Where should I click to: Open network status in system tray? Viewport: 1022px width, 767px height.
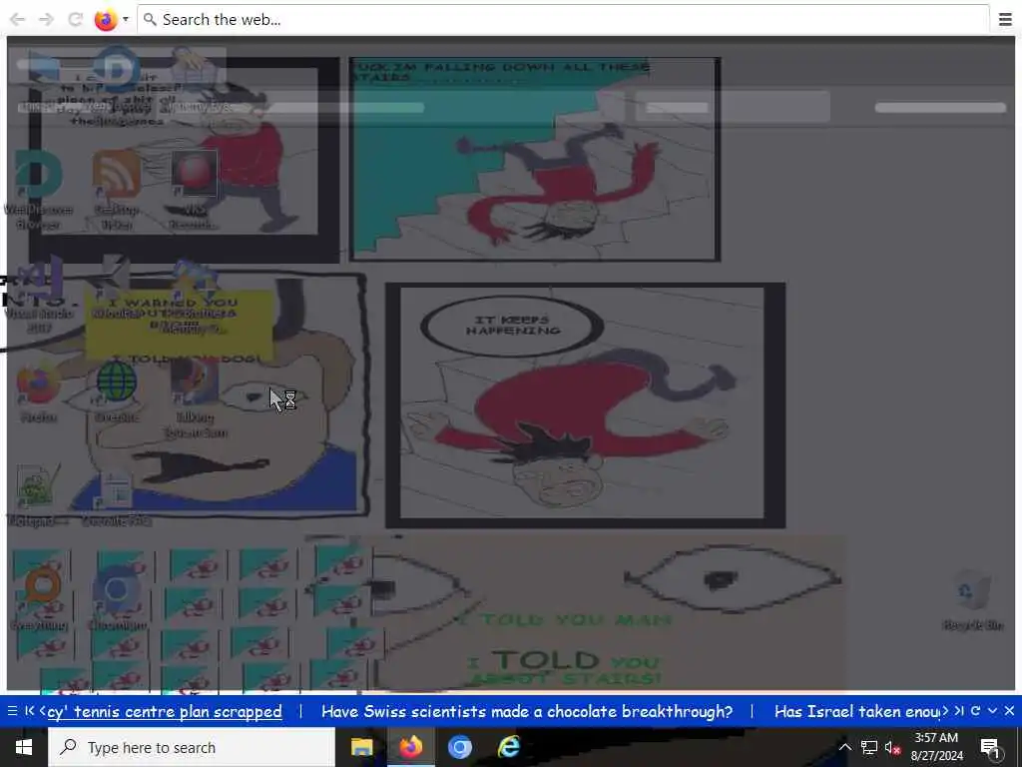[869, 747]
